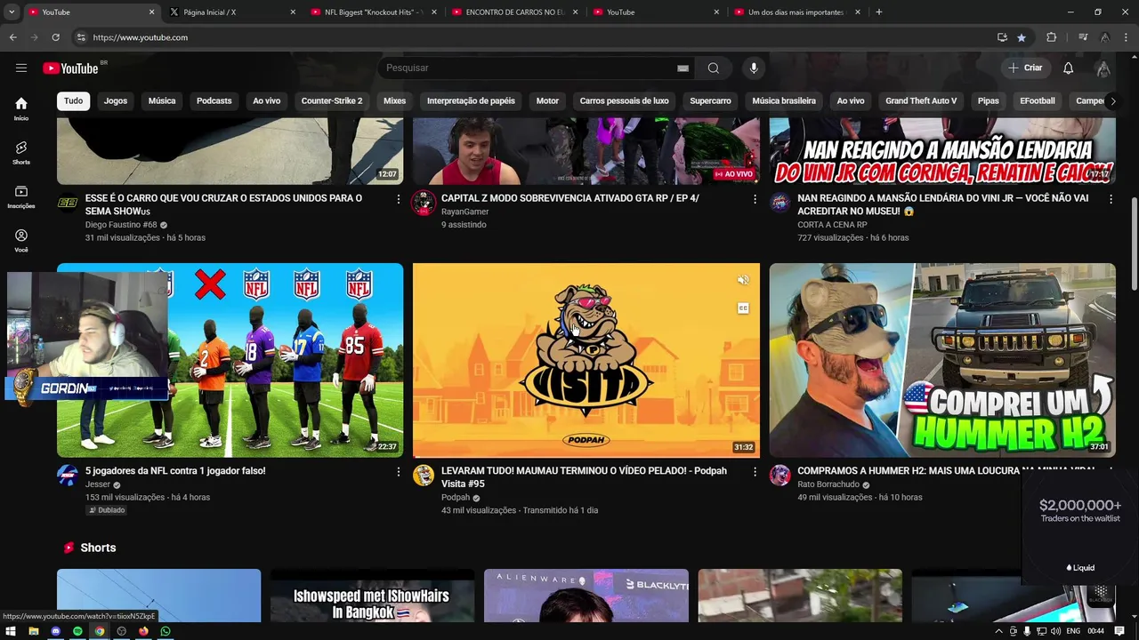The width and height of the screenshot is (1139, 640).
Task: Select the Counter-Strike 2 chip
Action: [x=332, y=100]
